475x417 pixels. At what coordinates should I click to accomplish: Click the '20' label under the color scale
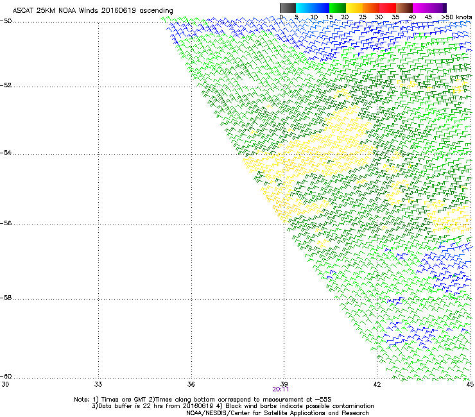[x=345, y=17]
